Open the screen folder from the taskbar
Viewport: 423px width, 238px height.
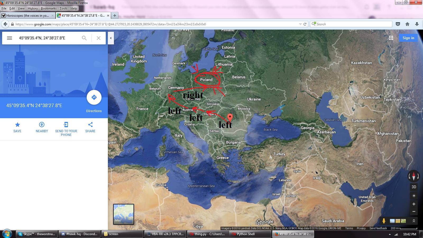click(x=122, y=234)
